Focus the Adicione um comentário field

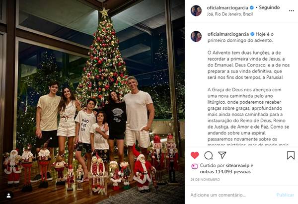coord(218,195)
